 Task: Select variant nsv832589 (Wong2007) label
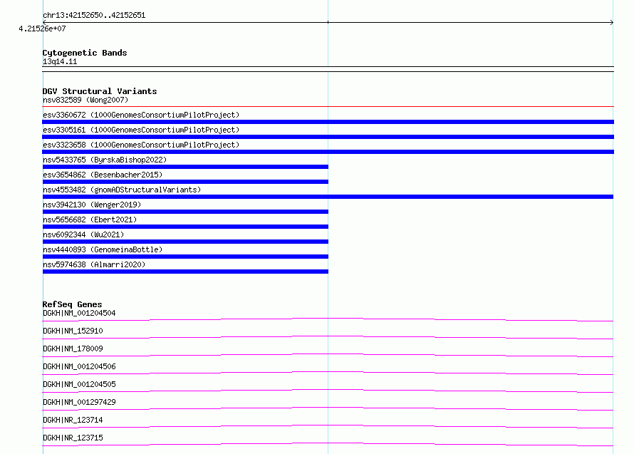click(x=85, y=100)
